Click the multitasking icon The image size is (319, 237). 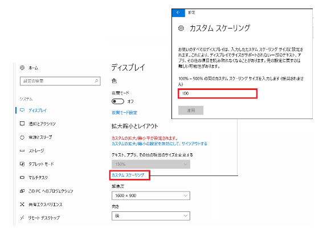[x=22, y=178]
